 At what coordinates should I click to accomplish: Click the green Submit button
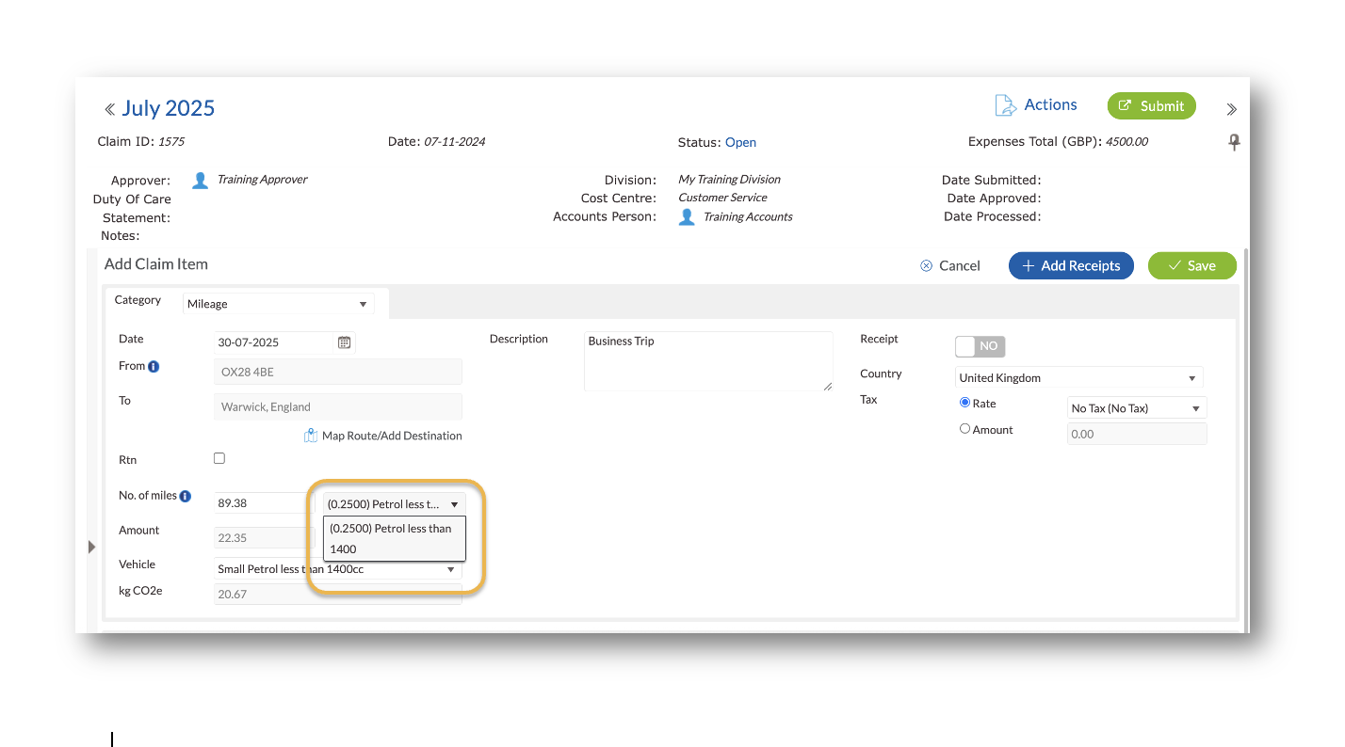1151,106
